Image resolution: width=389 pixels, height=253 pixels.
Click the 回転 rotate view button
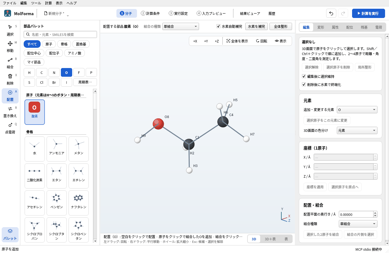262,41
